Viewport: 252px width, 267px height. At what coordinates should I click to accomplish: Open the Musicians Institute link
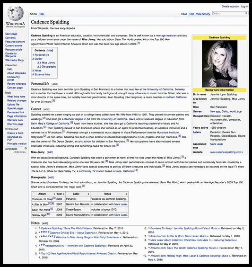click(x=168, y=133)
